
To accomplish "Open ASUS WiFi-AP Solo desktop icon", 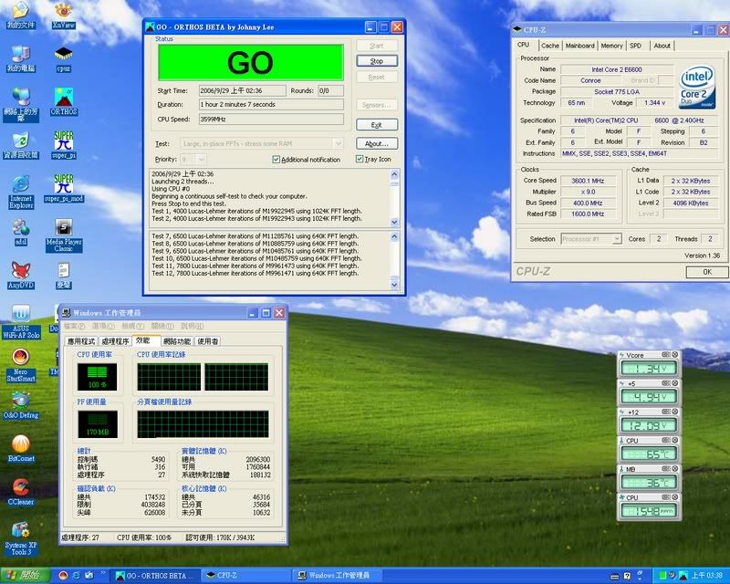I will point(21,322).
